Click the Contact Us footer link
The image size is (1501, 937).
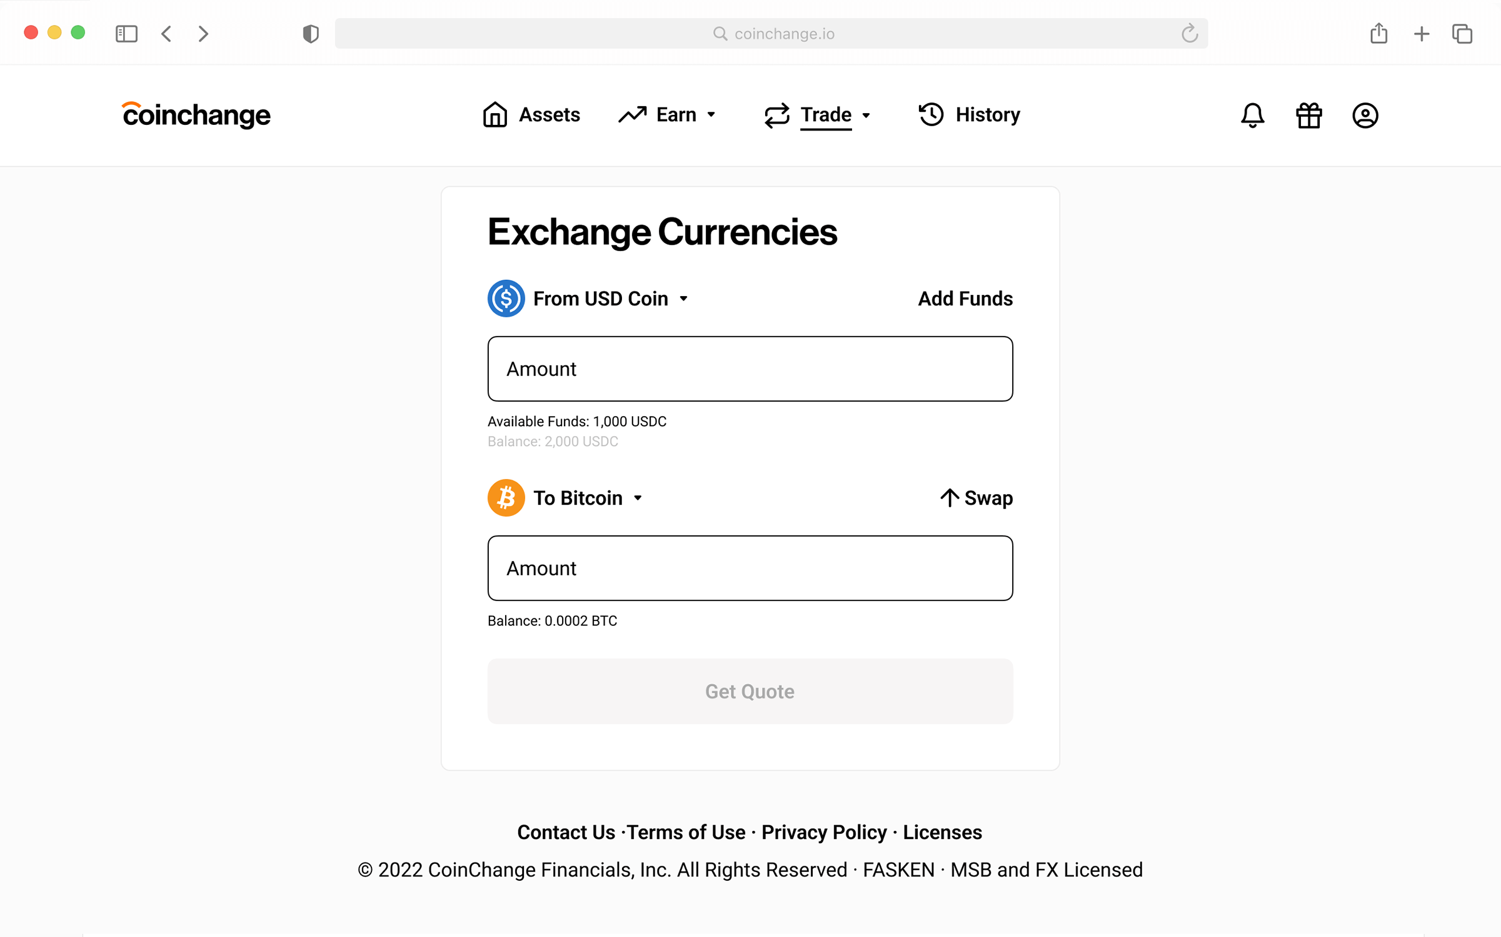pyautogui.click(x=565, y=831)
